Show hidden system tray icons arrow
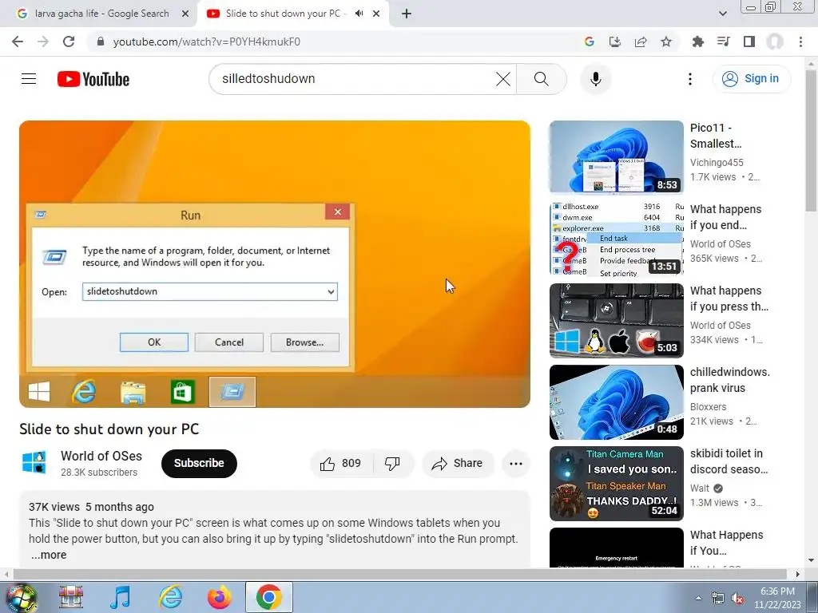The image size is (818, 613). click(698, 598)
